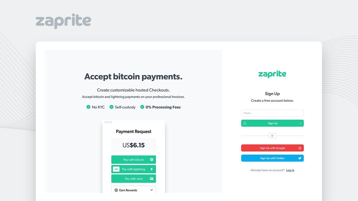
Task: Click the 0% Processing Fees checkmark
Action: tap(142, 107)
